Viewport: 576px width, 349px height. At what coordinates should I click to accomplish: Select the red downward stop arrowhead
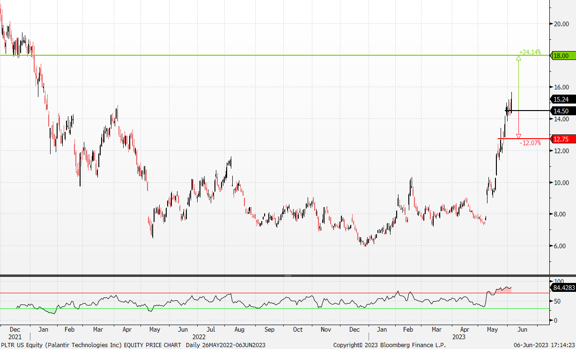[518, 136]
